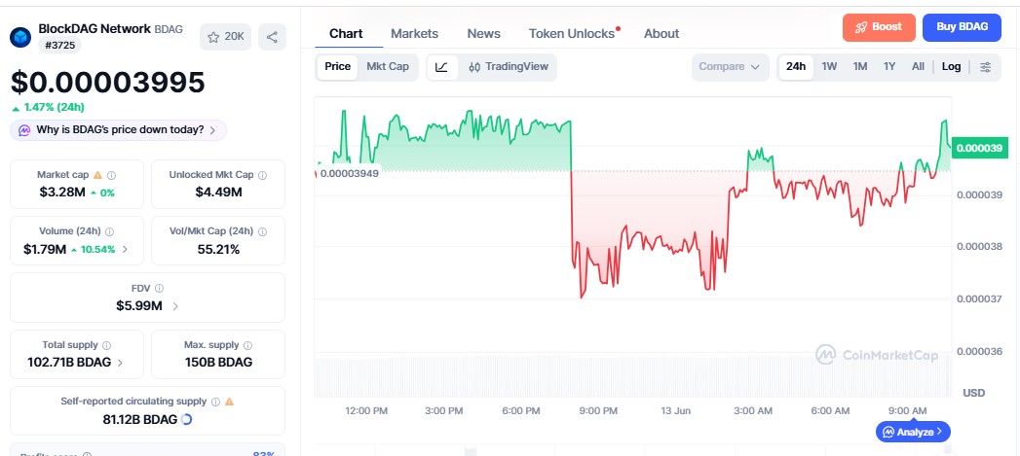Image resolution: width=1020 pixels, height=456 pixels.
Task: Open Market cap info tooltip icon
Action: pyautogui.click(x=111, y=175)
